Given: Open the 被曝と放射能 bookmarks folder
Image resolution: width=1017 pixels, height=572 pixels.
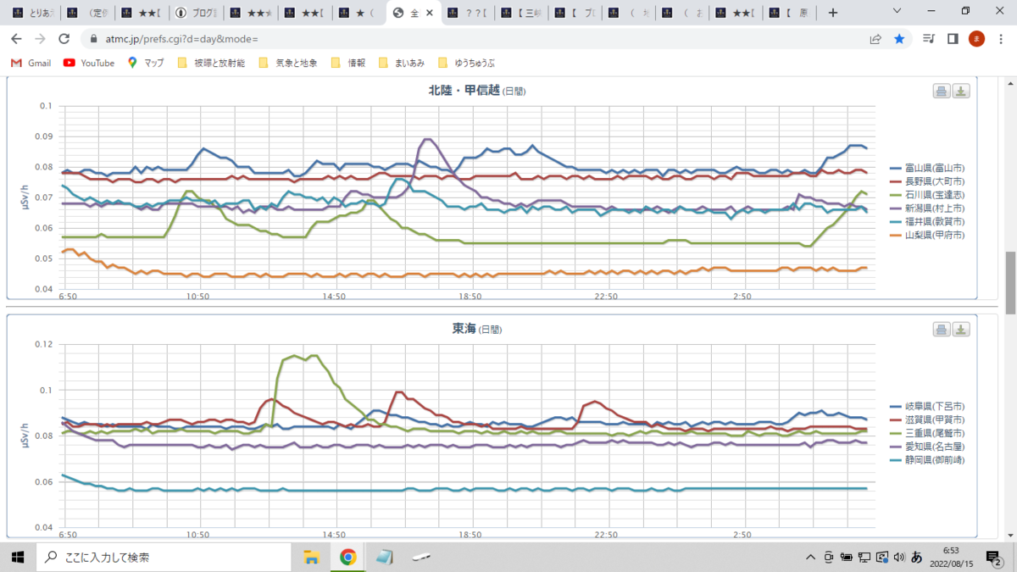Looking at the screenshot, I should tap(211, 63).
